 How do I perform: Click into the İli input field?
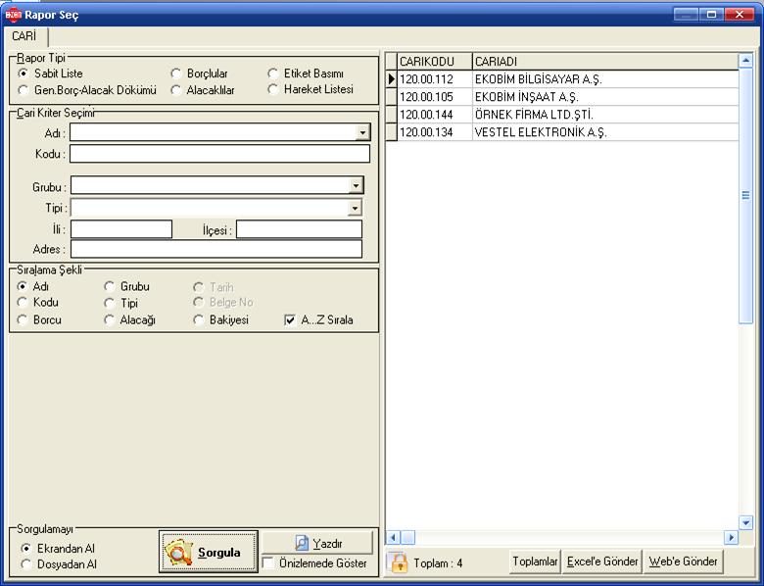point(121,229)
